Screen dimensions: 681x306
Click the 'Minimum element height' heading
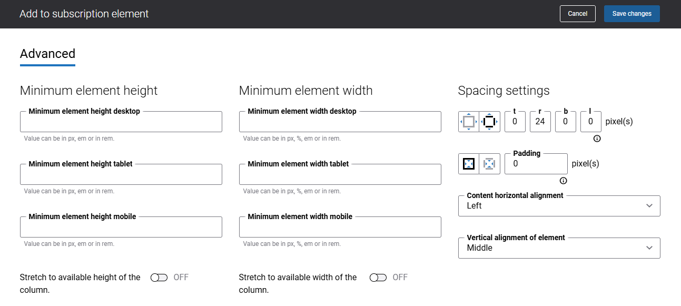89,91
